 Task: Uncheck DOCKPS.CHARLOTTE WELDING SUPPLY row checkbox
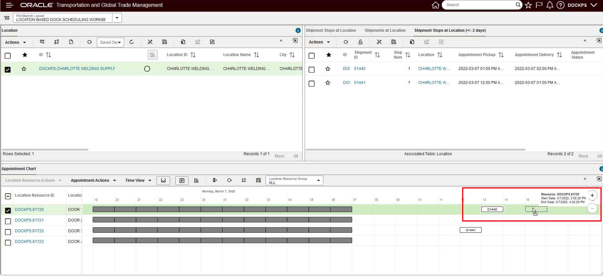(8, 69)
